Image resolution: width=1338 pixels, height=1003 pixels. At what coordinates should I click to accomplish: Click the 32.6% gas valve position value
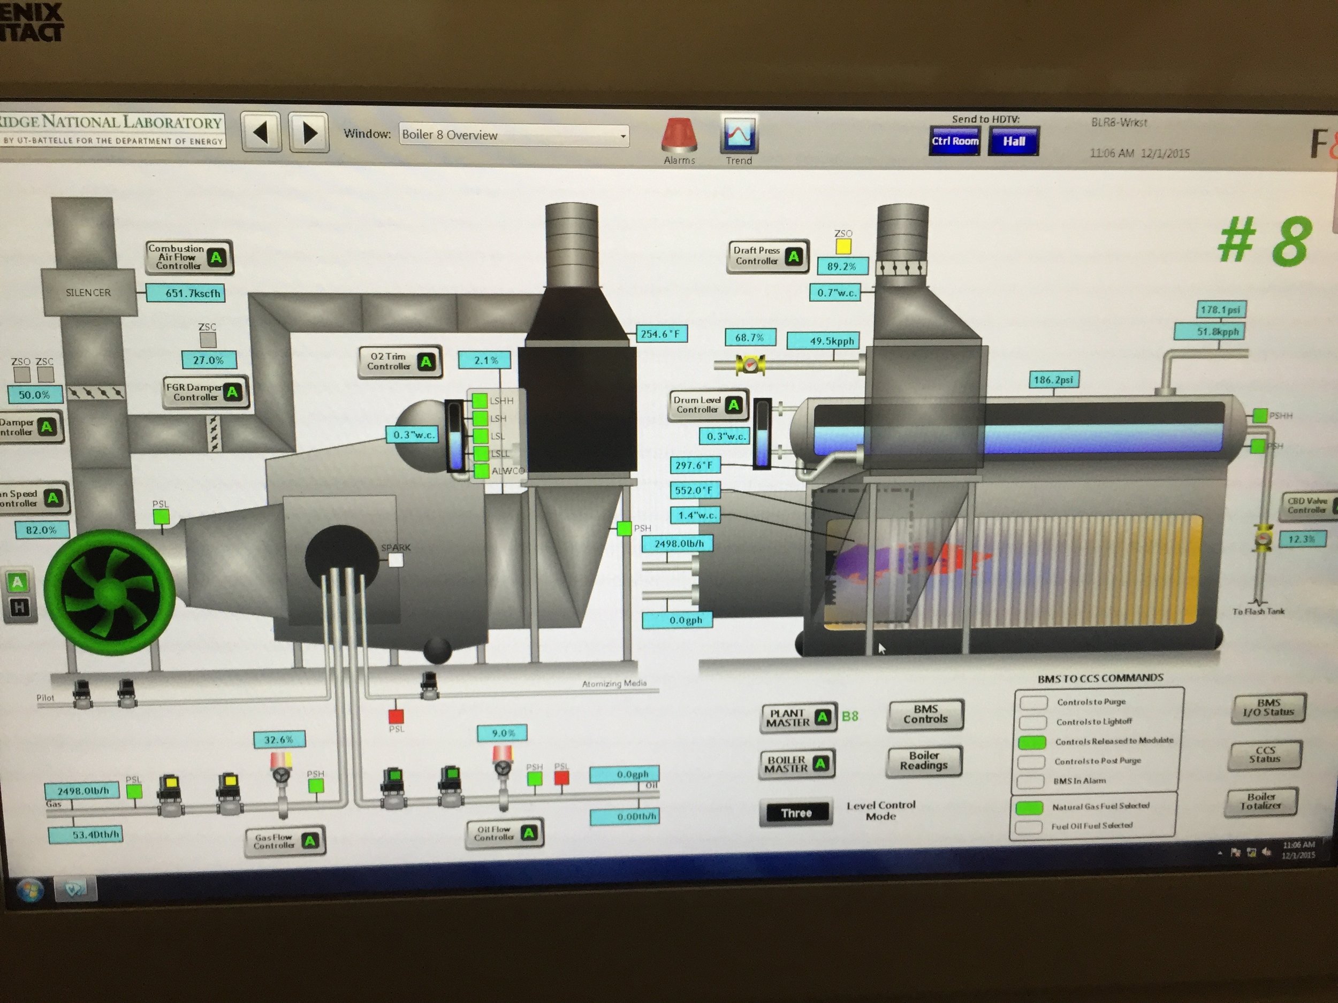279,739
